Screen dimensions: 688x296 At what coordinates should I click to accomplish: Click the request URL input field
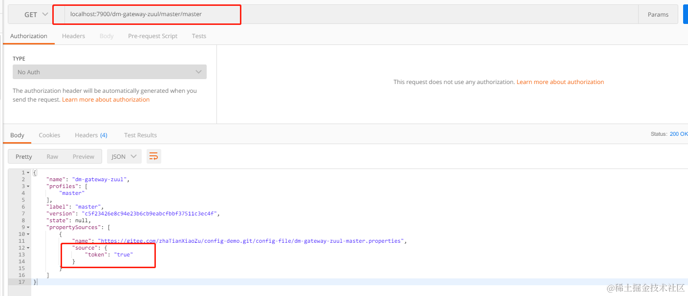(351, 15)
